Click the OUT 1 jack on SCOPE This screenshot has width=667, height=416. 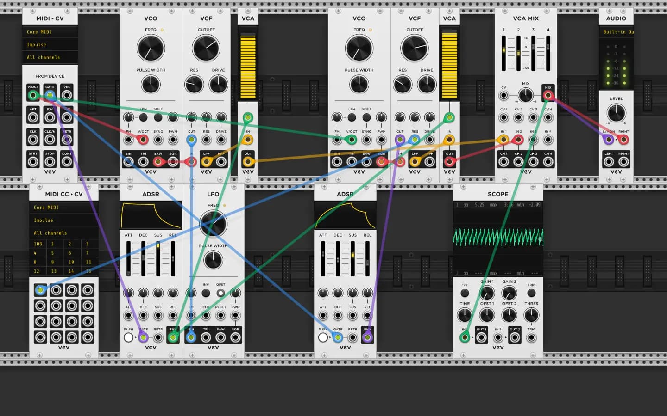[481, 337]
